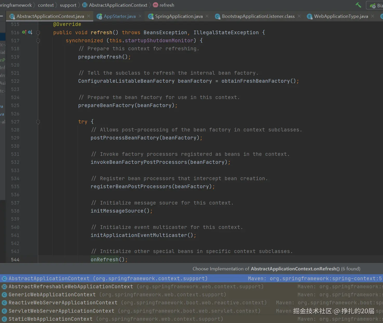The image size is (383, 323).
Task: Open the AppStarter.java tab
Action: (x=120, y=16)
